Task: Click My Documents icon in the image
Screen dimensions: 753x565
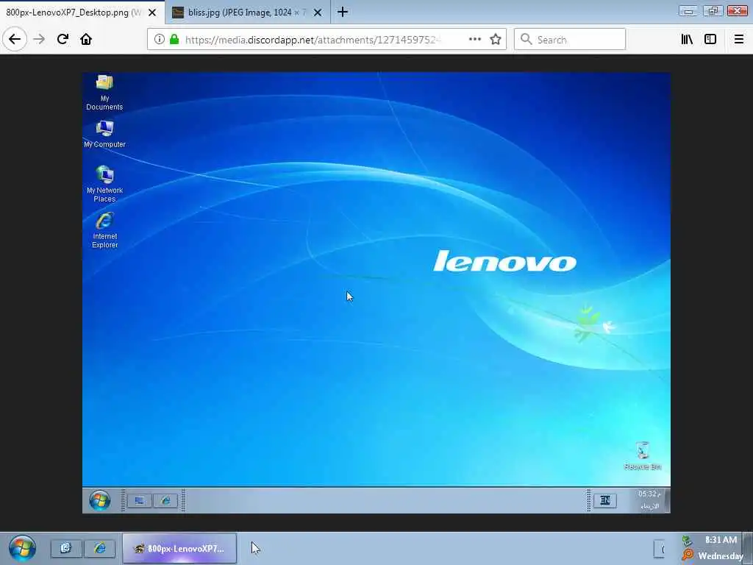Action: click(104, 92)
